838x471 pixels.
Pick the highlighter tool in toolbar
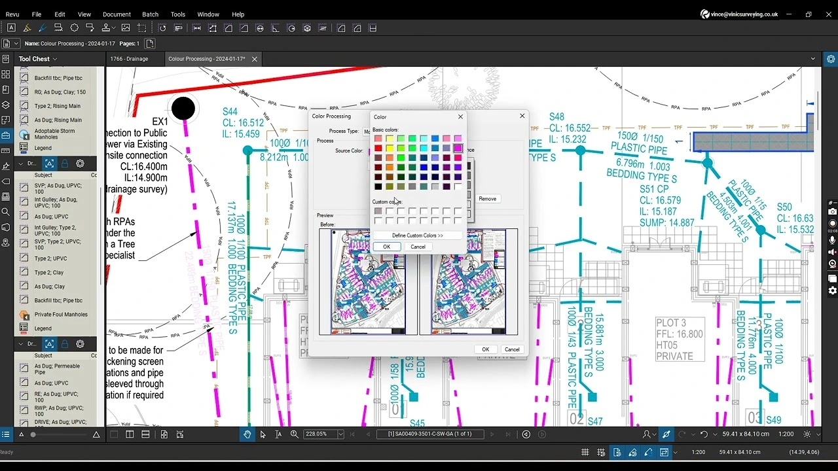27,28
